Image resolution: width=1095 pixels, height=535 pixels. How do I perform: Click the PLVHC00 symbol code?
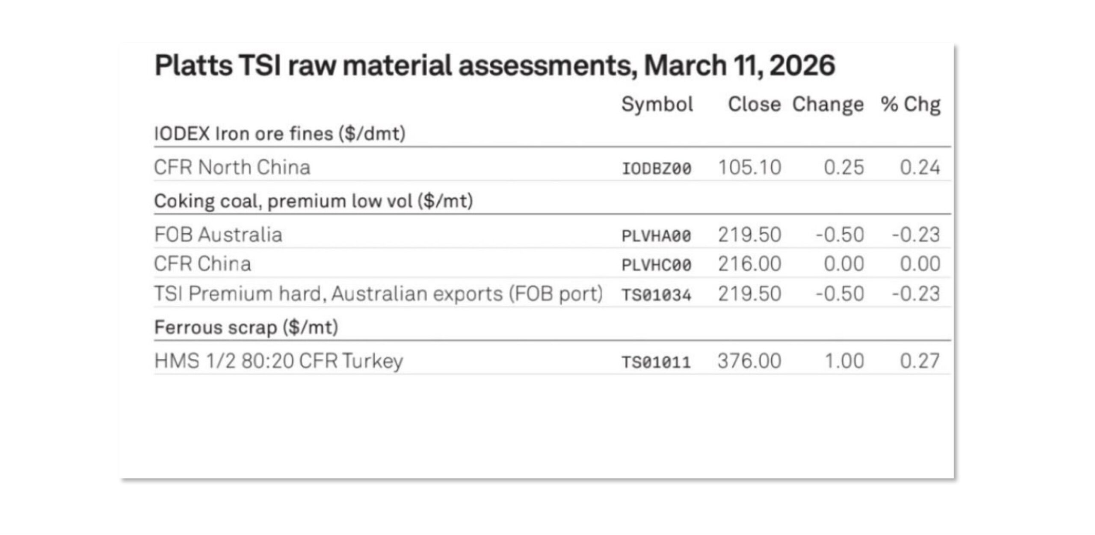[657, 265]
